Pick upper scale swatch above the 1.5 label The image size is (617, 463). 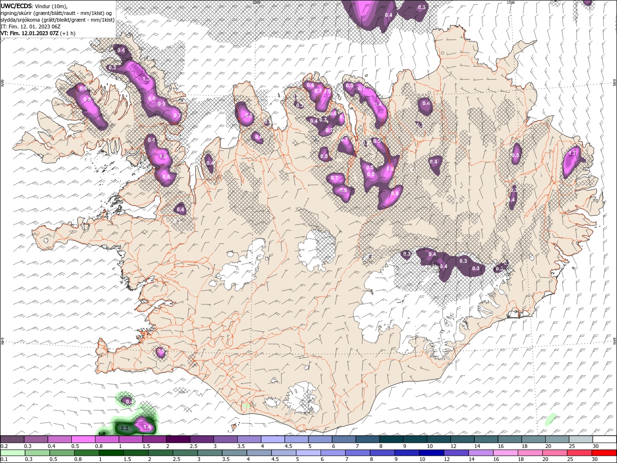tap(154, 439)
